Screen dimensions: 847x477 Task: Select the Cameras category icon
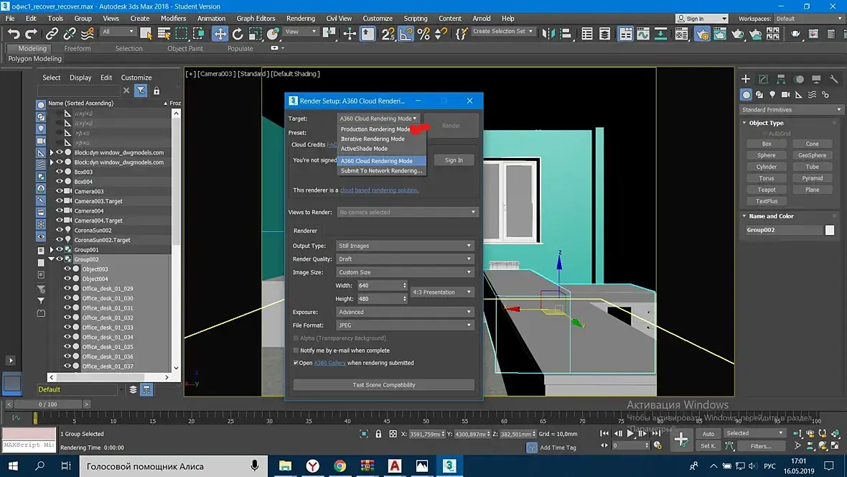[x=785, y=95]
